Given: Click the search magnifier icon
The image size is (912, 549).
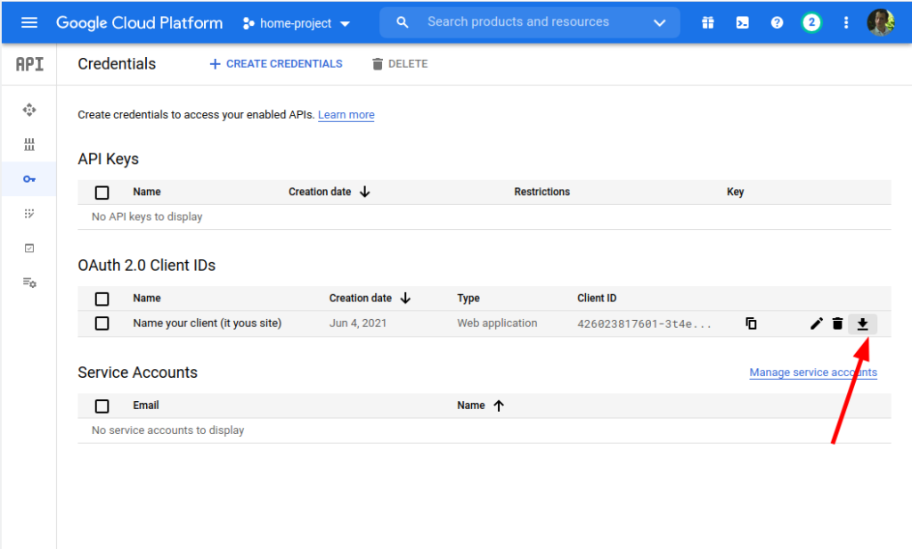Looking at the screenshot, I should (x=402, y=22).
